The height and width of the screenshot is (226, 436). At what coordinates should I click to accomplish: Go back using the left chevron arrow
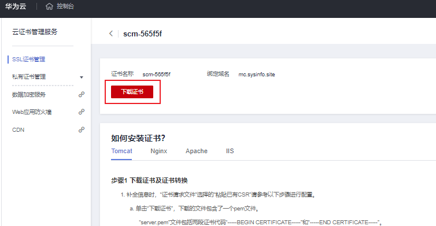pyautogui.click(x=111, y=34)
